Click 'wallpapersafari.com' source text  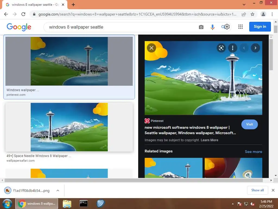(x=21, y=161)
